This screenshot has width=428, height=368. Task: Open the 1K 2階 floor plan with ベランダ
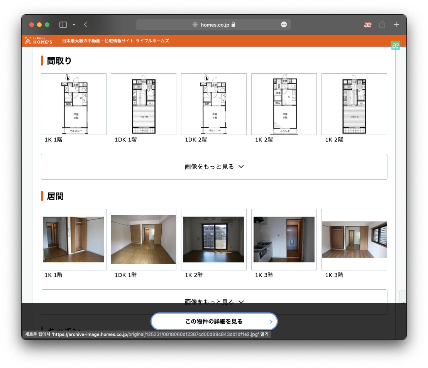[x=284, y=104]
